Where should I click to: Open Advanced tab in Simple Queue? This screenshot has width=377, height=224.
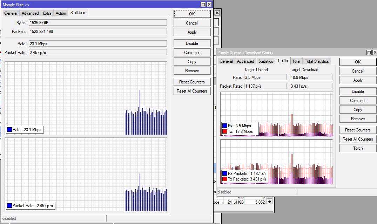click(245, 61)
